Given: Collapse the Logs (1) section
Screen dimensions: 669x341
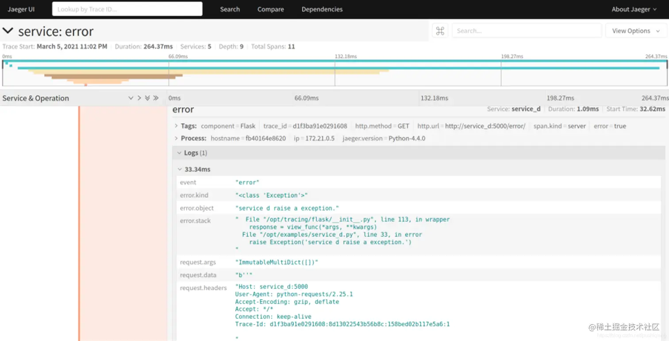Looking at the screenshot, I should point(419,153).
